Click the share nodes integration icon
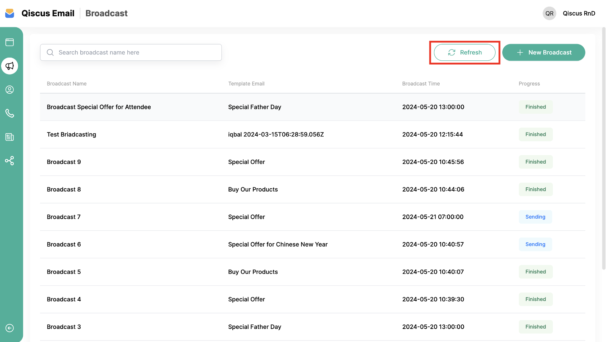The image size is (607, 342). (x=10, y=161)
